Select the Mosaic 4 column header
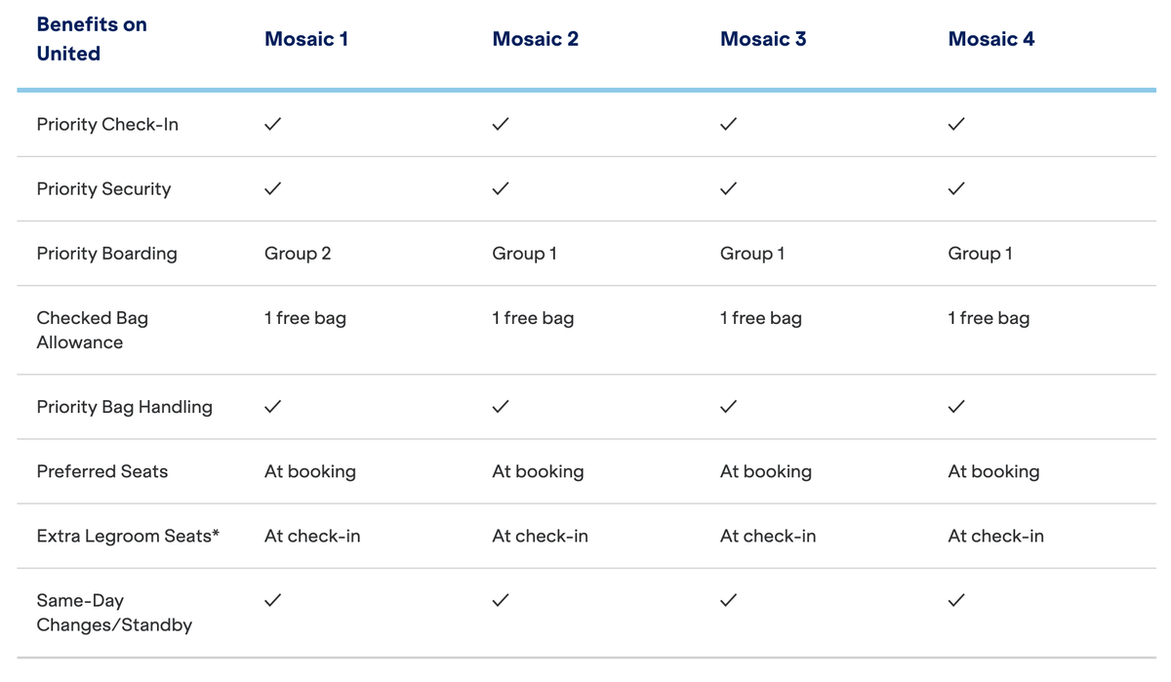Image resolution: width=1171 pixels, height=682 pixels. coord(991,39)
